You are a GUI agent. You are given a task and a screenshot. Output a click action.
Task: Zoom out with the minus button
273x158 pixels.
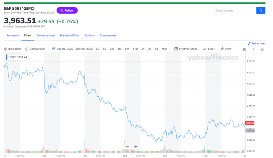(127, 147)
